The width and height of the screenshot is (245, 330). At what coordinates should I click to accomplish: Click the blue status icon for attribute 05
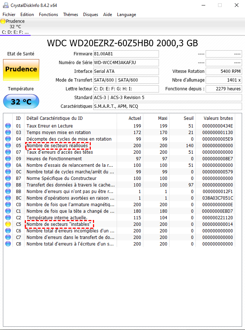8,146
